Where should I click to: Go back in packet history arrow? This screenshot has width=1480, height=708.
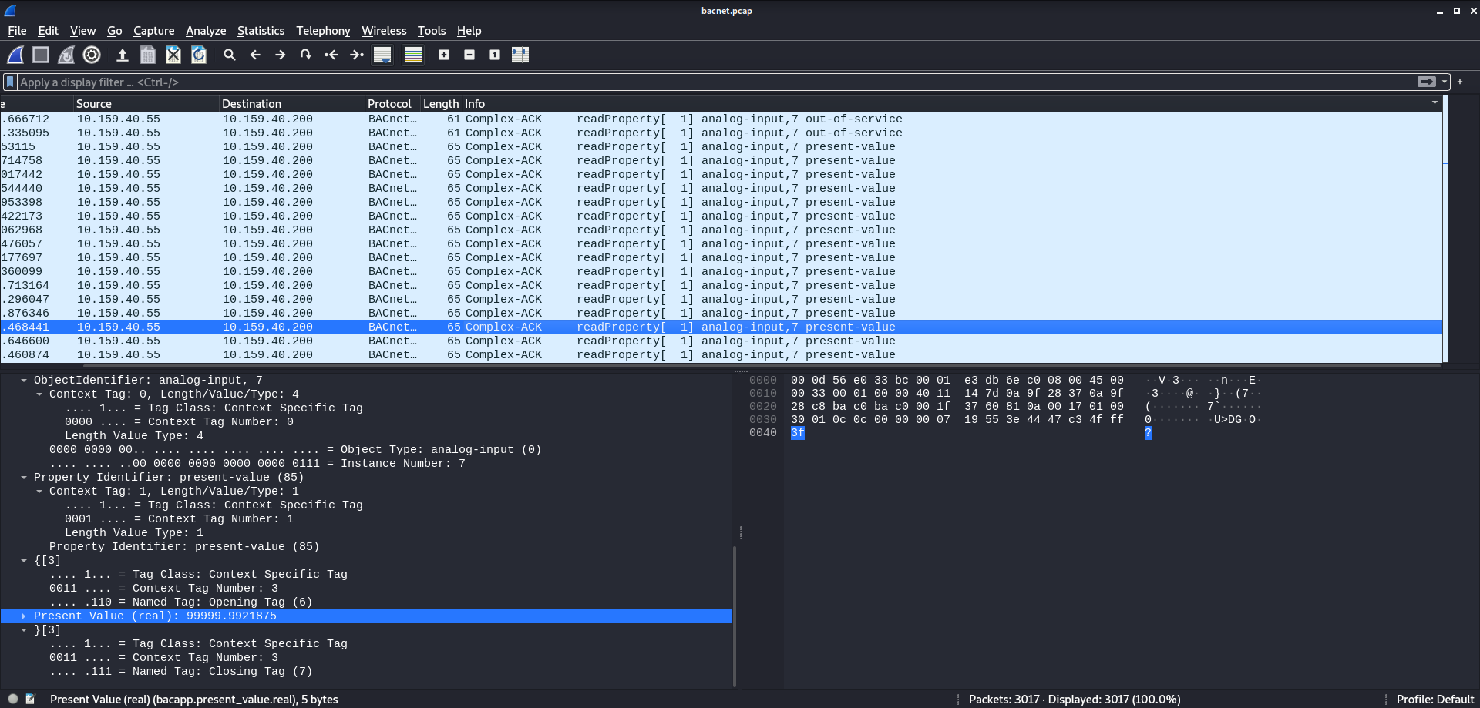[255, 55]
